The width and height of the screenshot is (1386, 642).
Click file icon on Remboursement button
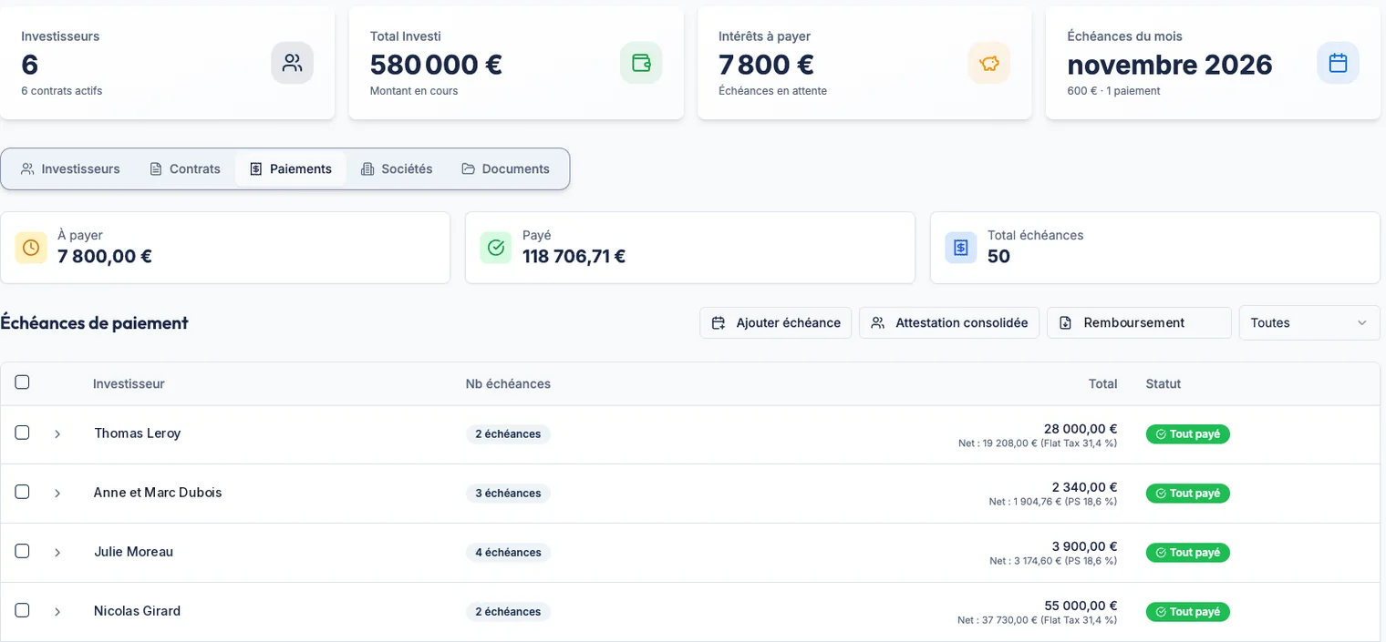tap(1065, 322)
